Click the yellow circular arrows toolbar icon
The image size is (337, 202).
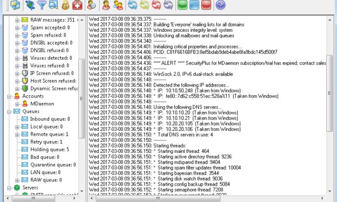pos(144,5)
